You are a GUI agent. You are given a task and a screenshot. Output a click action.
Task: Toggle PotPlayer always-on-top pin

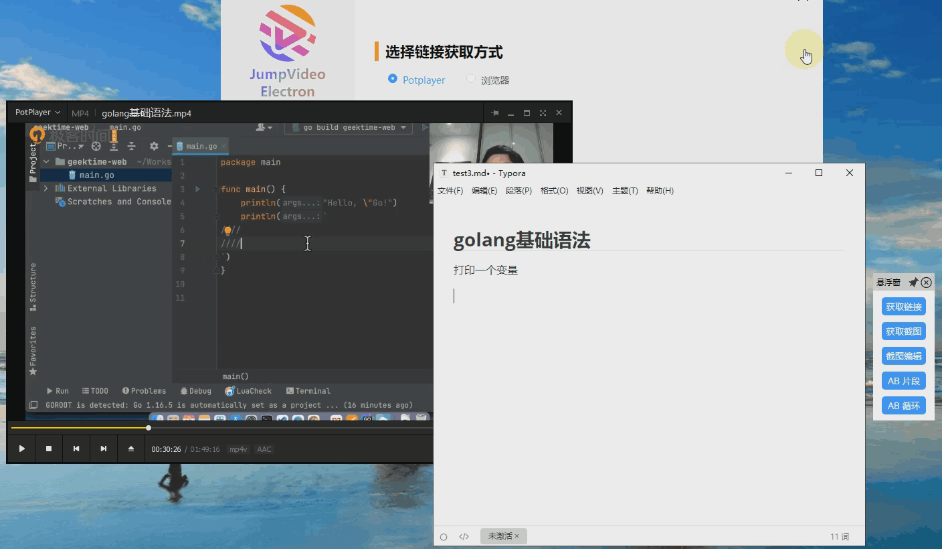click(x=494, y=113)
